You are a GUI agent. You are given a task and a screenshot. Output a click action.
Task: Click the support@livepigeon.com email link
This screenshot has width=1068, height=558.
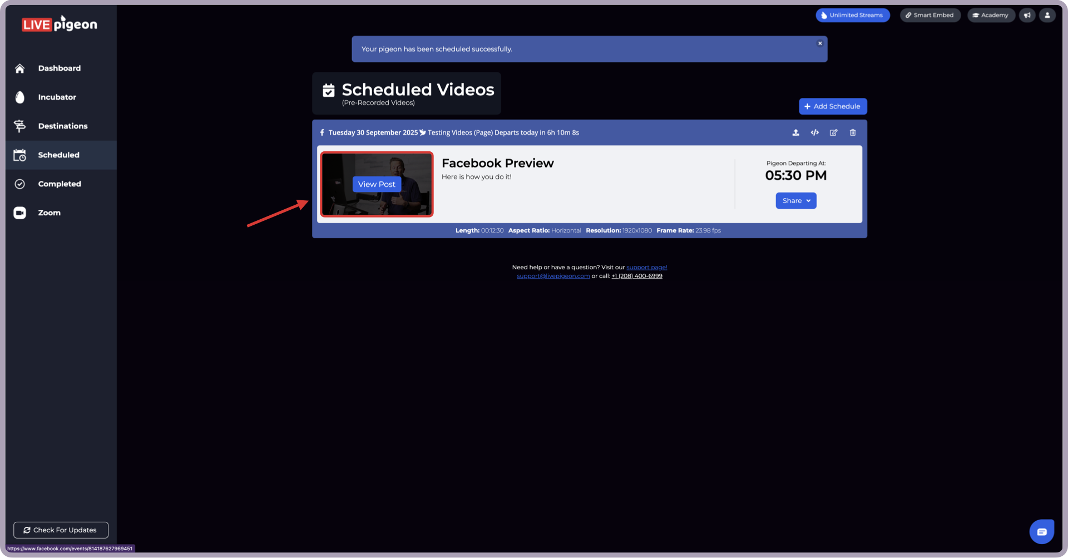[553, 276]
